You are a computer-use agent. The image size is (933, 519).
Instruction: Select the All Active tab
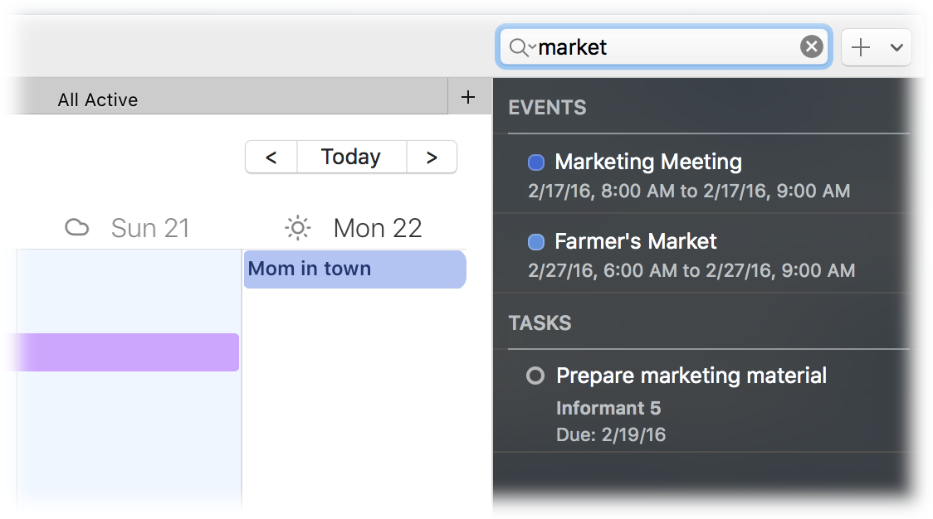[98, 99]
